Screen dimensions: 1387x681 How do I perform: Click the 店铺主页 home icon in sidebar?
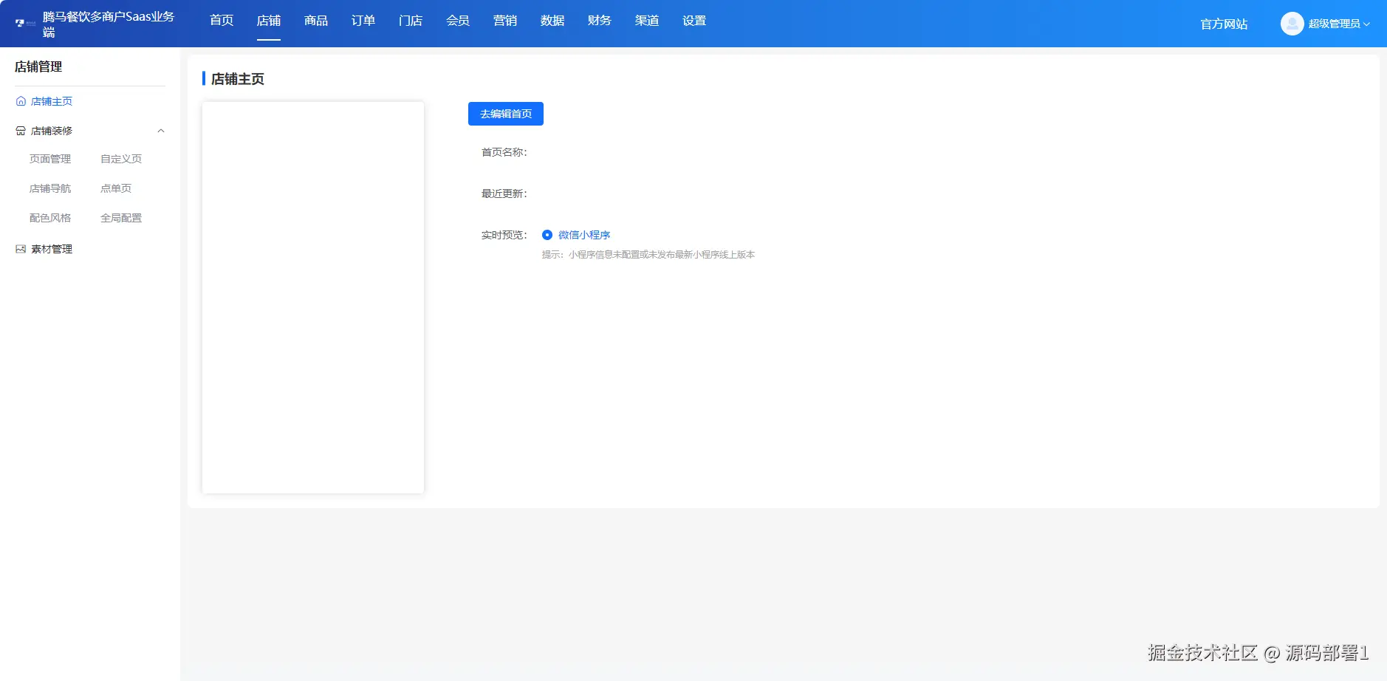point(21,101)
